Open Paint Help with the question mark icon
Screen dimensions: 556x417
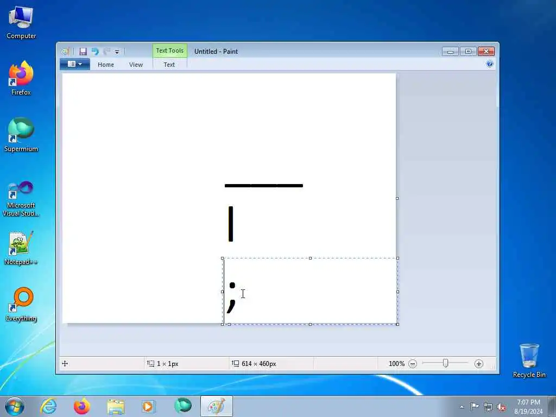490,64
